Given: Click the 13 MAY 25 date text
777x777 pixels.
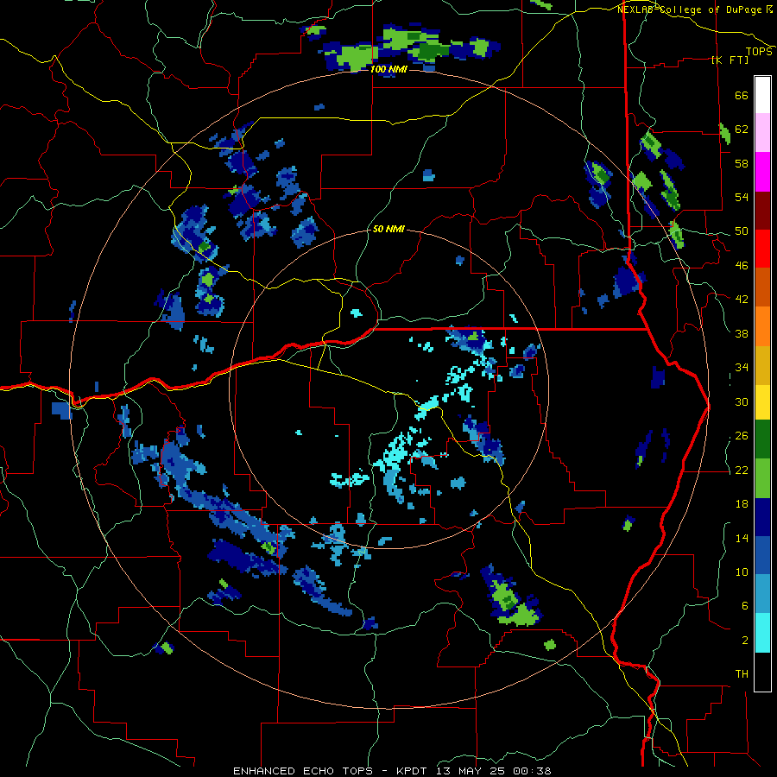Looking at the screenshot, I should tap(472, 771).
